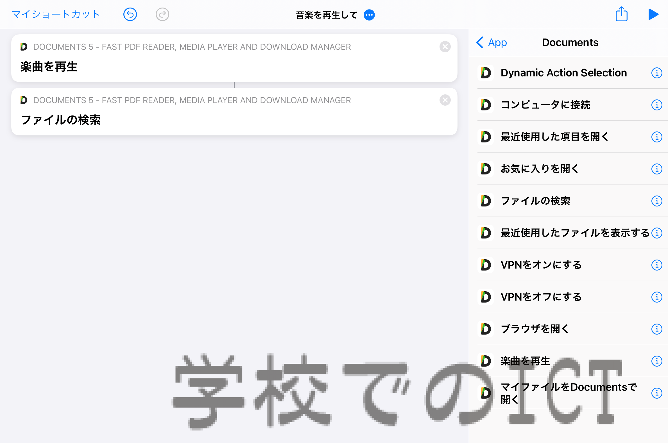Go back to App list
The width and height of the screenshot is (668, 443).
pos(492,42)
